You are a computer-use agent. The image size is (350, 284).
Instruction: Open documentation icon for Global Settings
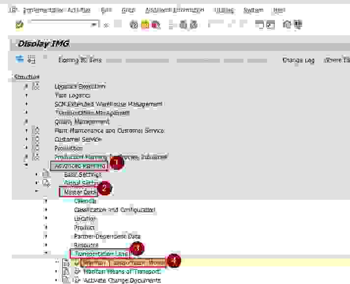click(47, 183)
